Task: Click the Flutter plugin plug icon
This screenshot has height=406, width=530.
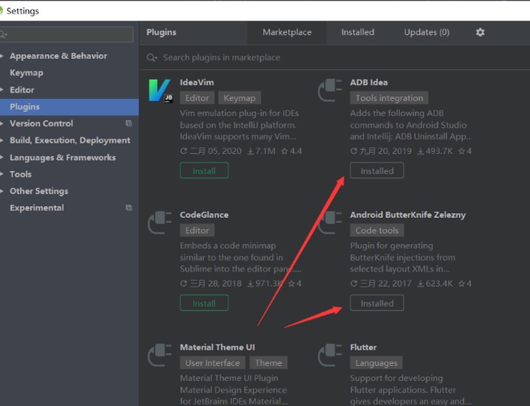Action: [x=330, y=355]
